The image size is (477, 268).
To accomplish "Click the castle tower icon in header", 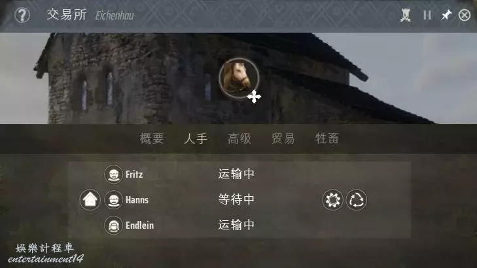I will point(405,15).
